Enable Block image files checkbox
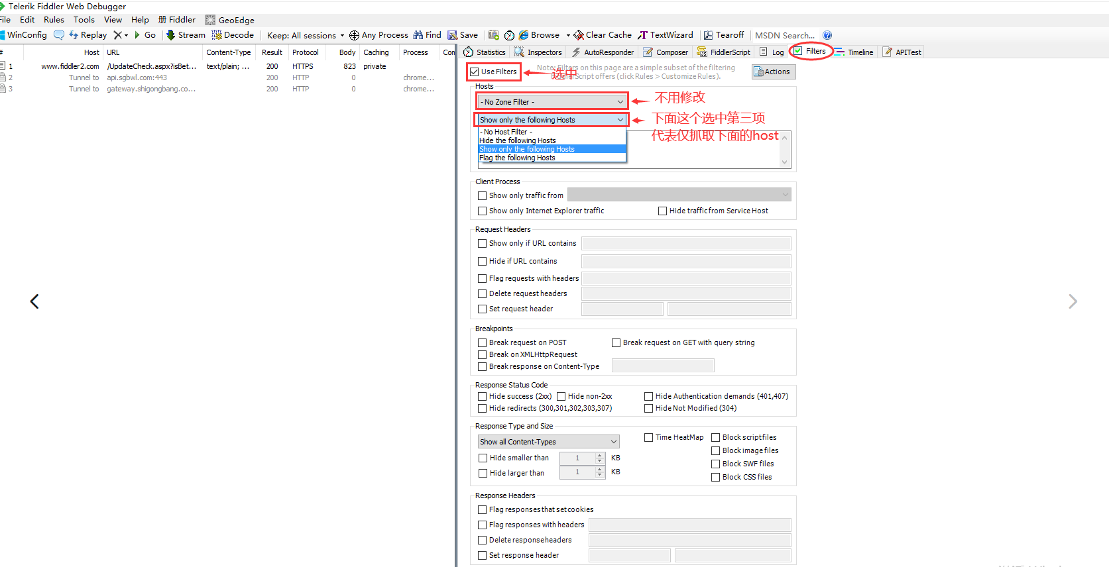1109x567 pixels. [x=716, y=450]
